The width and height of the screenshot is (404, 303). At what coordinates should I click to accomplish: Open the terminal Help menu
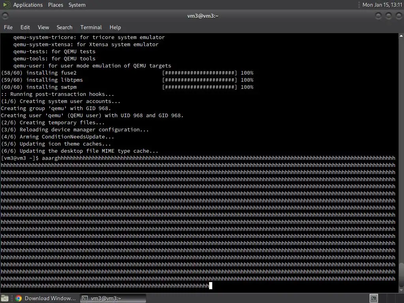point(115,27)
